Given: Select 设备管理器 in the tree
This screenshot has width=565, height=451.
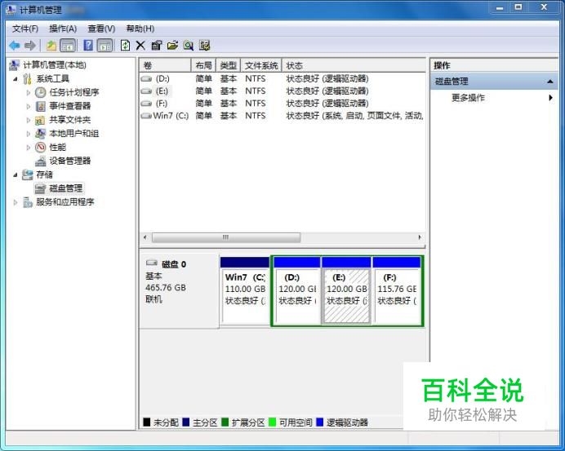Looking at the screenshot, I should pyautogui.click(x=69, y=161).
